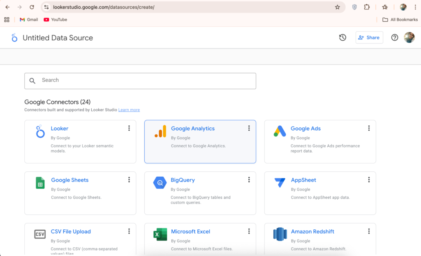Rename the Untitled Data Source title

coord(58,38)
